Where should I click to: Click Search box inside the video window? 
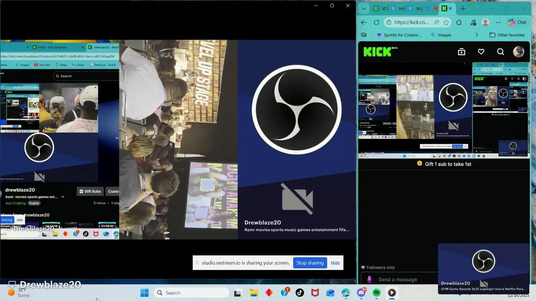point(87,76)
